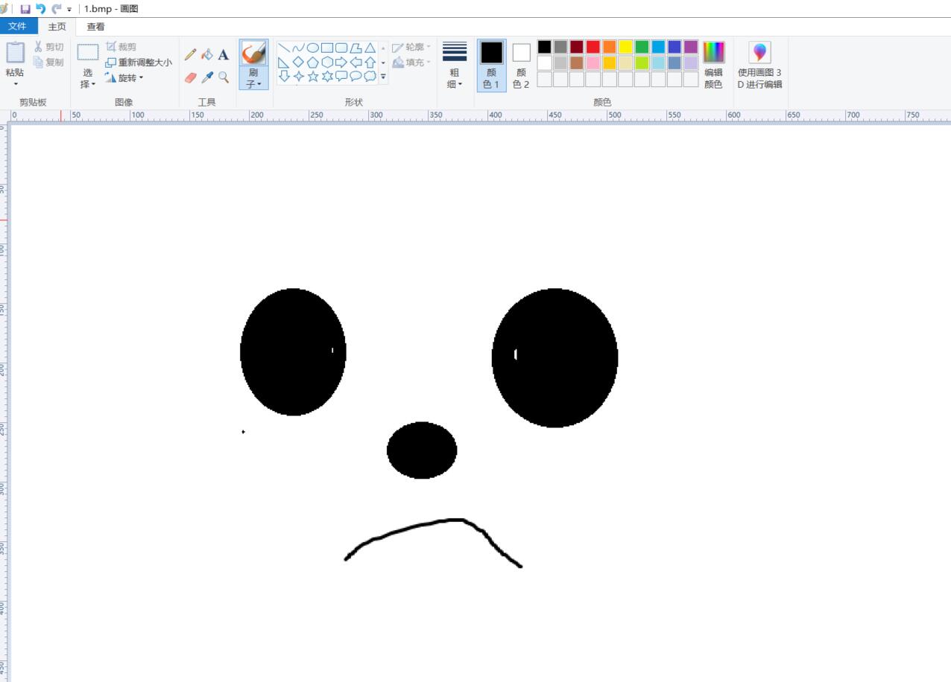Viewport: 951px width, 682px height.
Task: Expand the 选择 selection dropdown
Action: click(88, 79)
